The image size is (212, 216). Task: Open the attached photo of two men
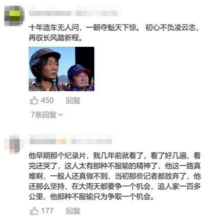pyautogui.click(x=62, y=69)
